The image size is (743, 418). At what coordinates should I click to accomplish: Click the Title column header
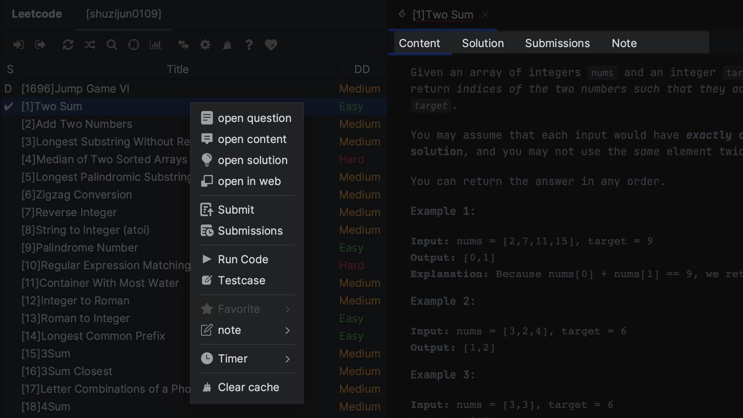pyautogui.click(x=178, y=69)
